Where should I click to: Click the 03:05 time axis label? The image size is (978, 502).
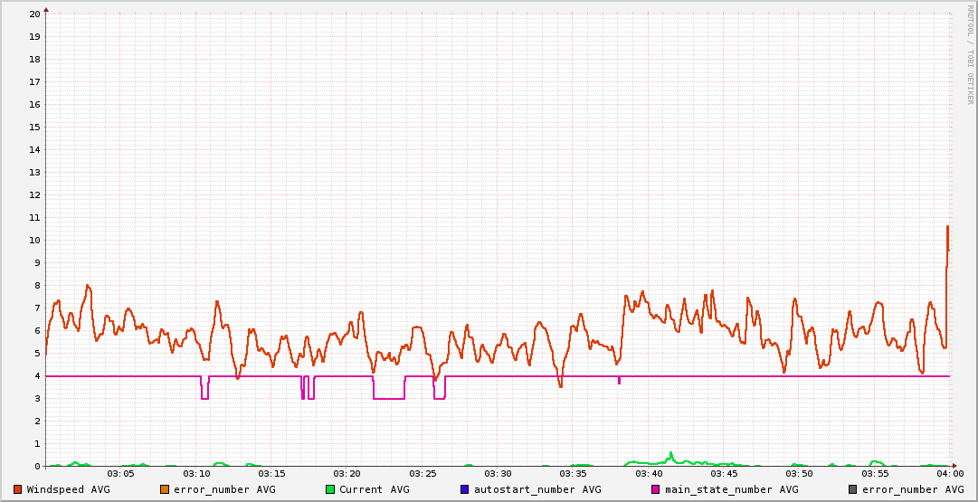(120, 474)
